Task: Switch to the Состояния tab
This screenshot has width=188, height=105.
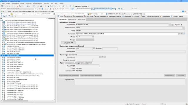Action: pyautogui.click(x=82, y=20)
